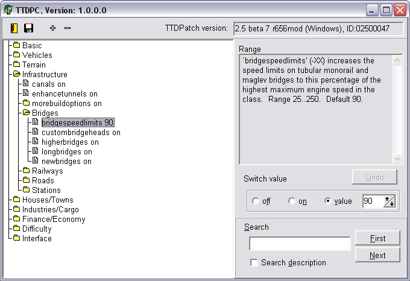Select the Houses/Towns tree category label
The height and width of the screenshot is (281, 410).
(48, 200)
